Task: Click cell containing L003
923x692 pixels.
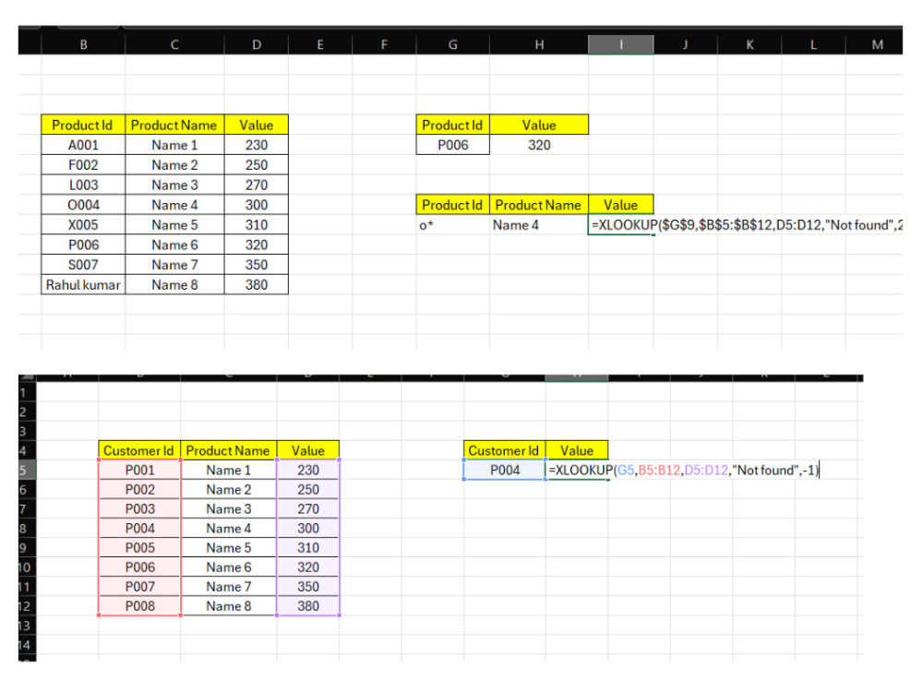Action: pos(83,185)
